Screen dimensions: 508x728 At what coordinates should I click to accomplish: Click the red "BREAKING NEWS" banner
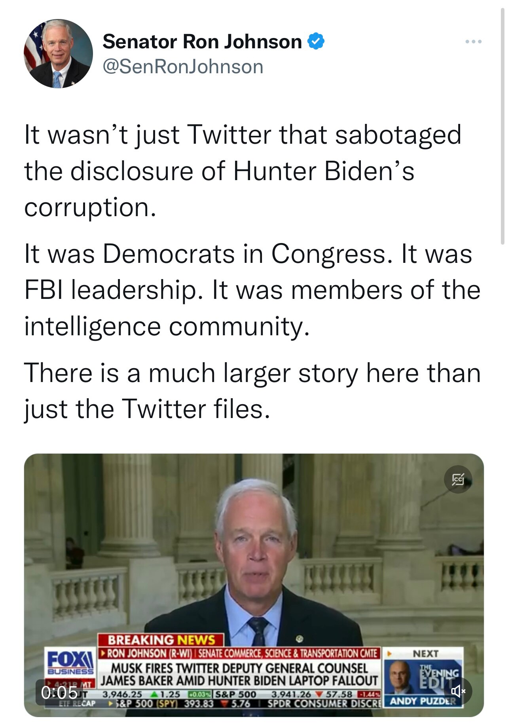tap(161, 640)
